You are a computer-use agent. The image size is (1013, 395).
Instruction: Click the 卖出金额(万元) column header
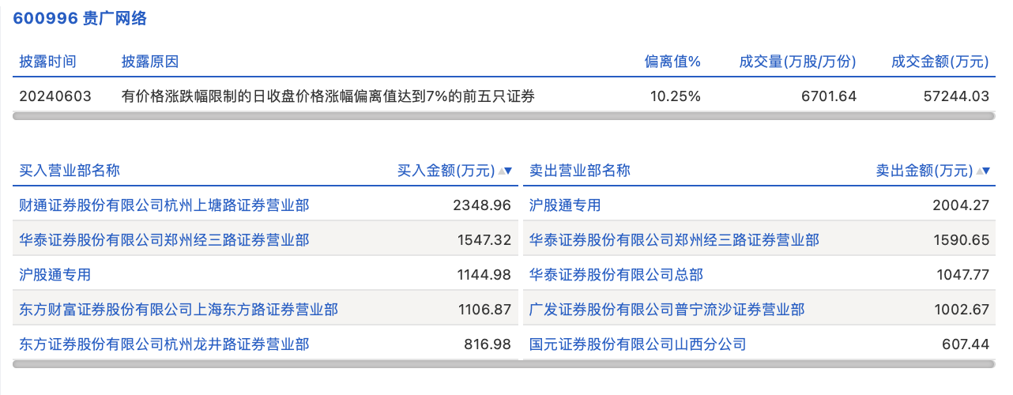924,171
